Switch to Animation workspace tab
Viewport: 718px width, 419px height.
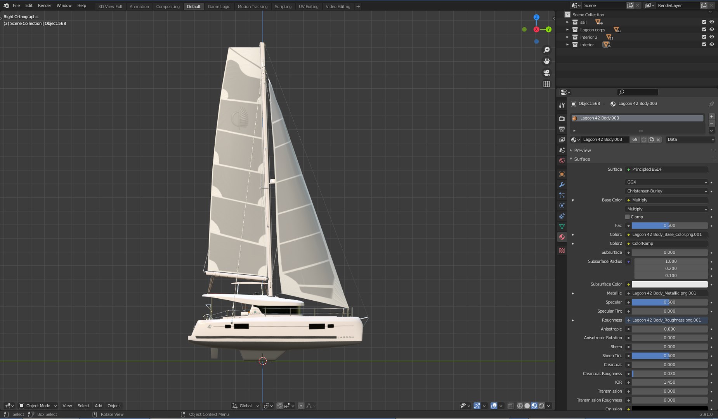tap(139, 6)
